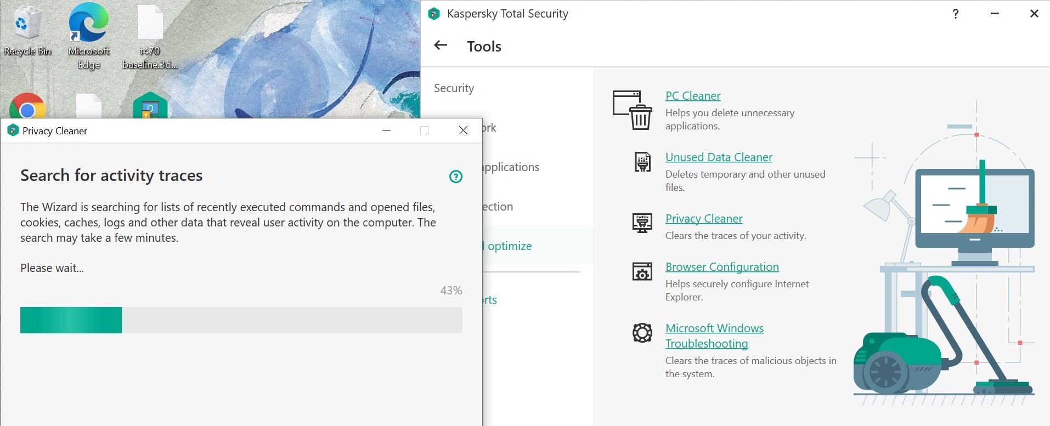The width and height of the screenshot is (1050, 426).
Task: Click the Privacy Cleaner window shield logo
Action: 13,130
